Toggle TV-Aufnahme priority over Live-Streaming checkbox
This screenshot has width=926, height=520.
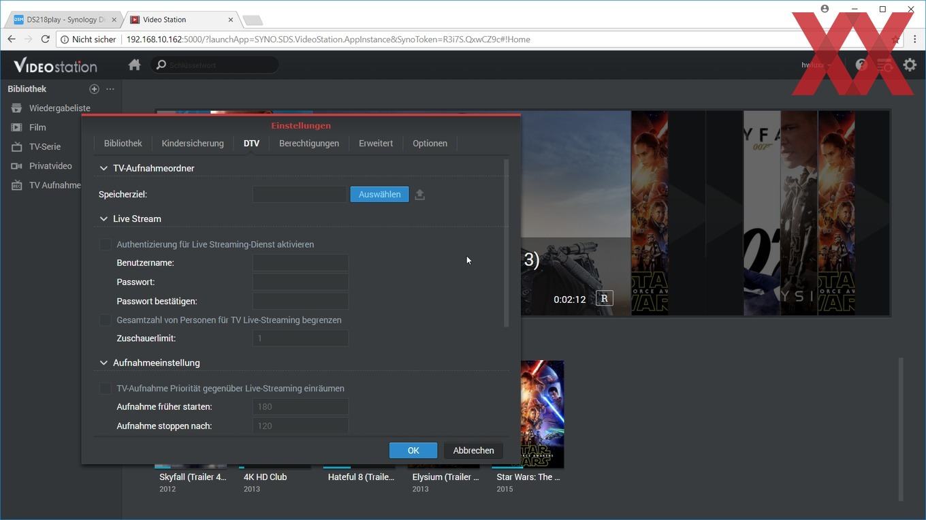105,389
